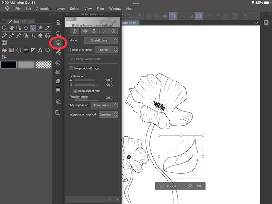
Task: Open the Interpolation method dropdown
Action: (x=107, y=115)
